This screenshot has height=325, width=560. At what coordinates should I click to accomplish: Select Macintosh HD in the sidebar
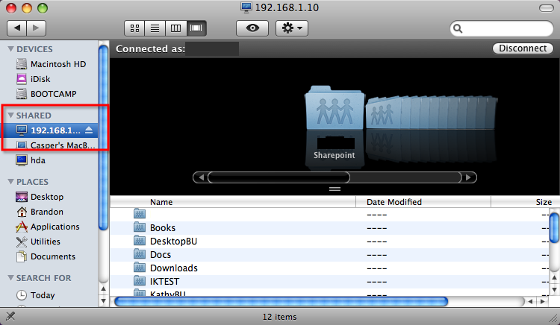point(51,64)
